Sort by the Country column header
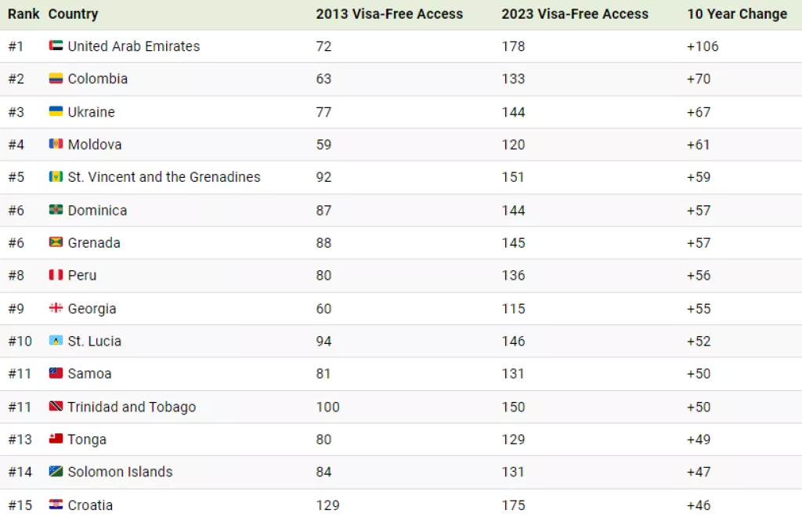The width and height of the screenshot is (802, 514). [x=73, y=14]
